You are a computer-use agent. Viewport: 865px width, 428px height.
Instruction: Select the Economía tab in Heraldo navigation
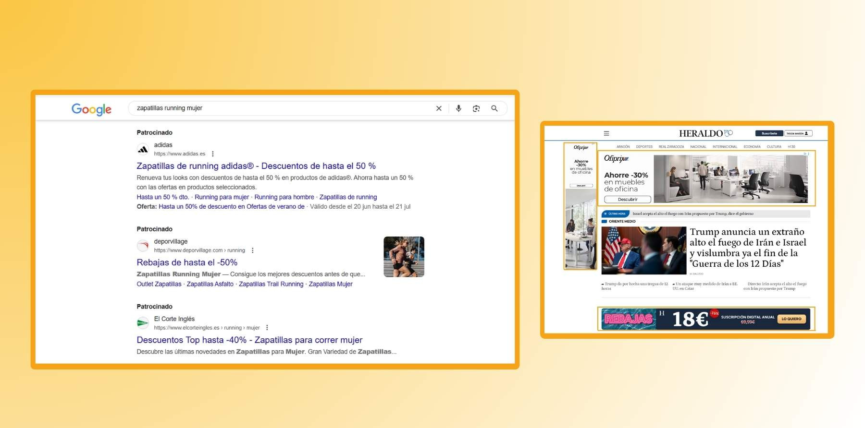(752, 147)
